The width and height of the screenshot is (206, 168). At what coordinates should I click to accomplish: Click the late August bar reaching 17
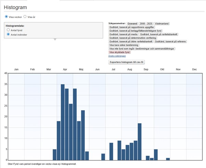point(140,141)
